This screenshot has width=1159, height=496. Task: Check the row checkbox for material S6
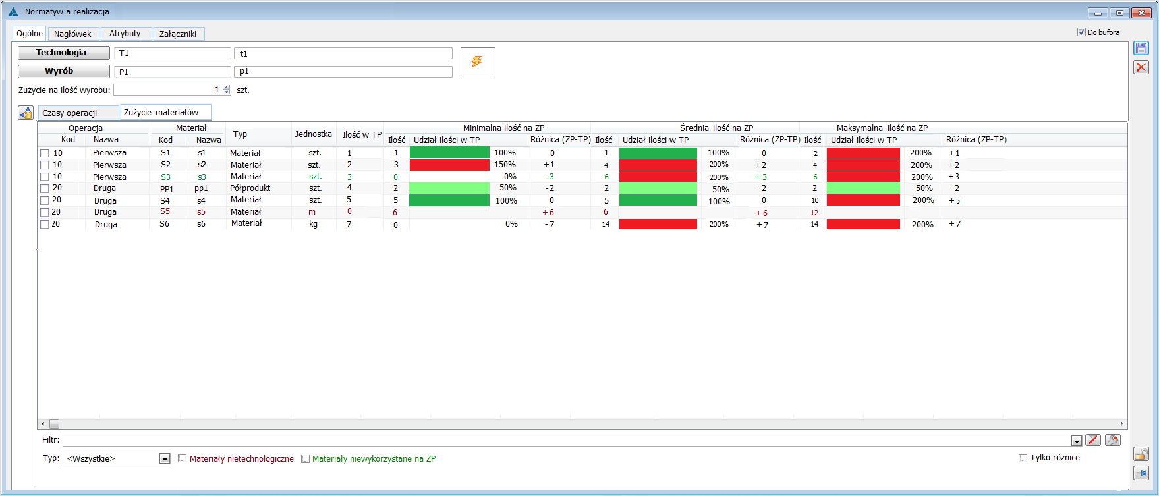tap(45, 225)
